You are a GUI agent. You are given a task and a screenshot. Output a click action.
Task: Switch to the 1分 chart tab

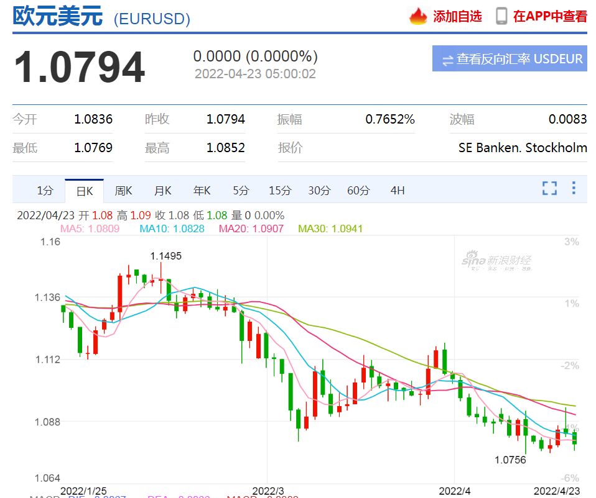(45, 191)
